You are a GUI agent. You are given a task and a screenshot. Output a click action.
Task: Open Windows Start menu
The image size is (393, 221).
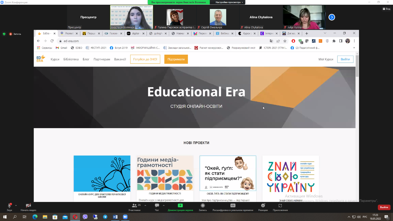pyautogui.click(x=5, y=217)
